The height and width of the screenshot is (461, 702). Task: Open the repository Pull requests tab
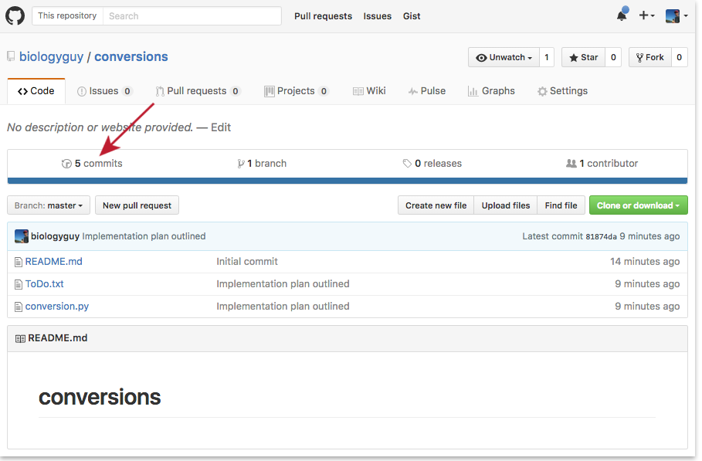pyautogui.click(x=198, y=91)
